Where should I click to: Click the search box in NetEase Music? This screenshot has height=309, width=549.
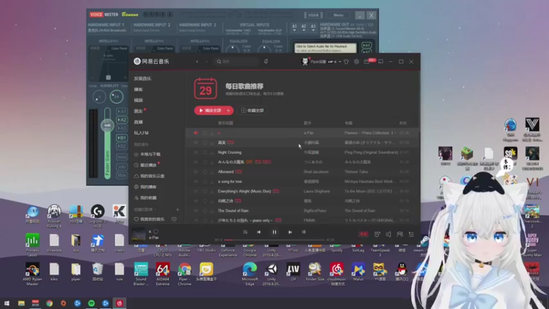pyautogui.click(x=237, y=61)
